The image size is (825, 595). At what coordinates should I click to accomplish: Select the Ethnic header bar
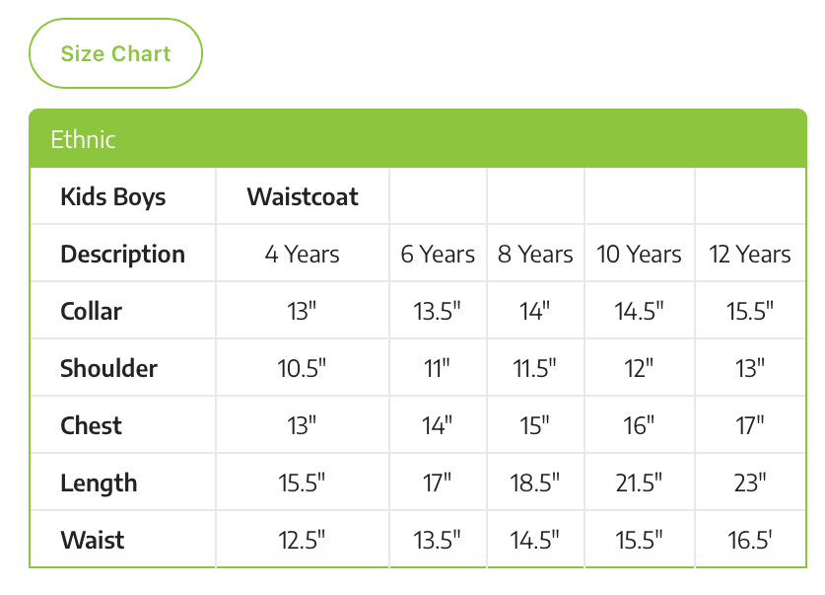[x=418, y=139]
